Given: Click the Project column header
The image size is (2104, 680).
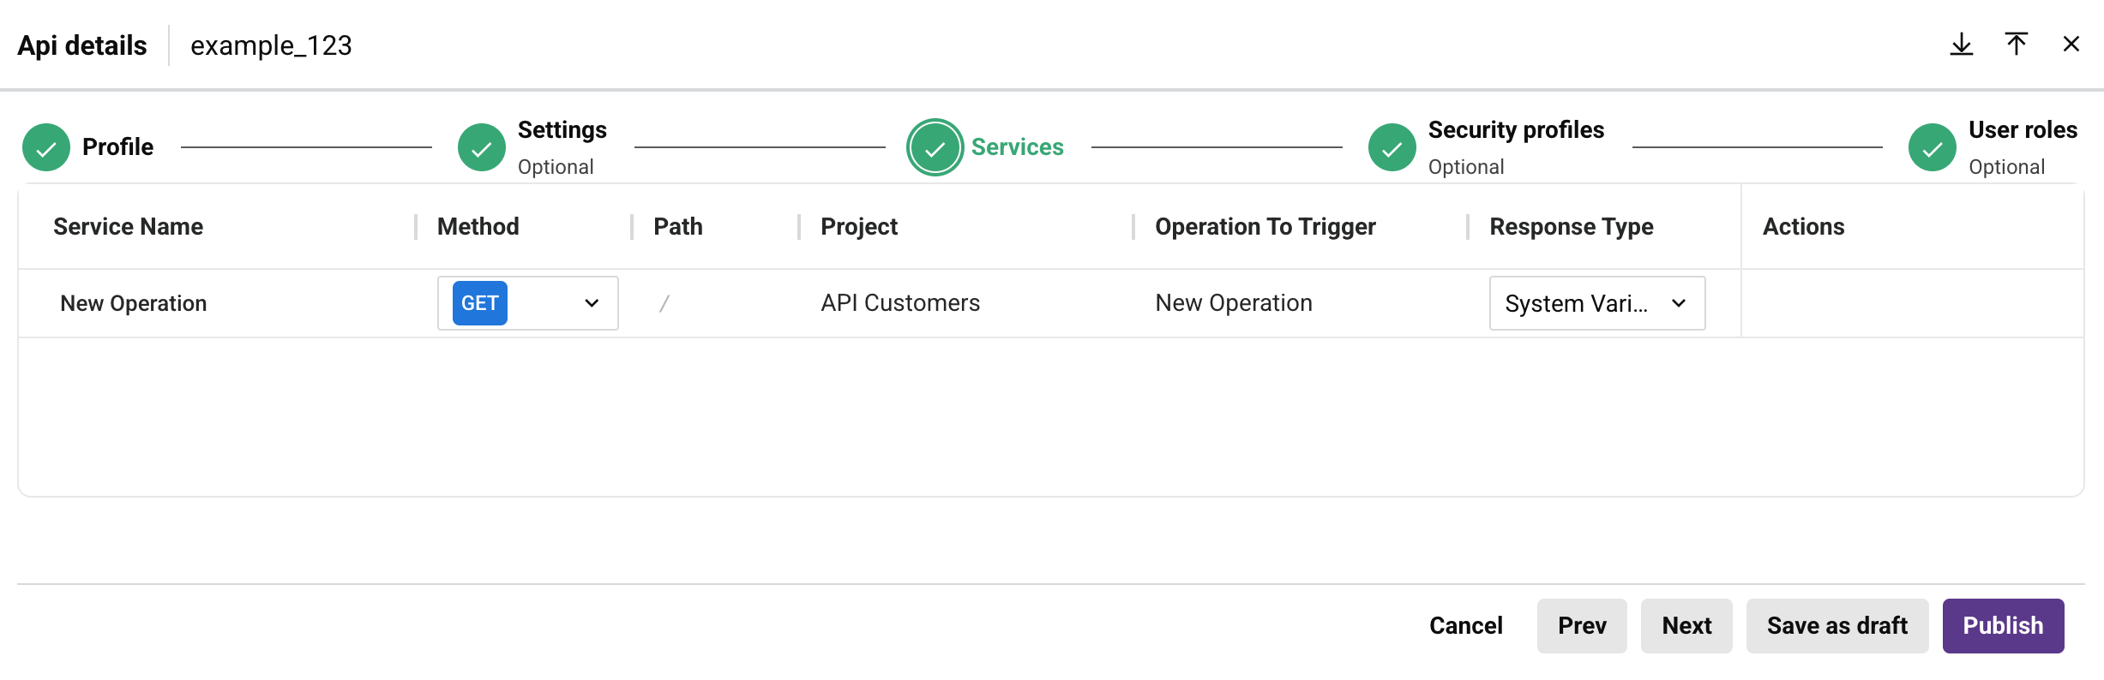Looking at the screenshot, I should click(x=859, y=227).
